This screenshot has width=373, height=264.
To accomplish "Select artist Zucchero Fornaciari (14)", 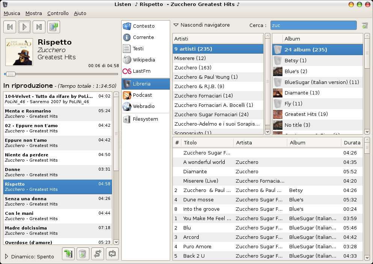I will coord(218,96).
